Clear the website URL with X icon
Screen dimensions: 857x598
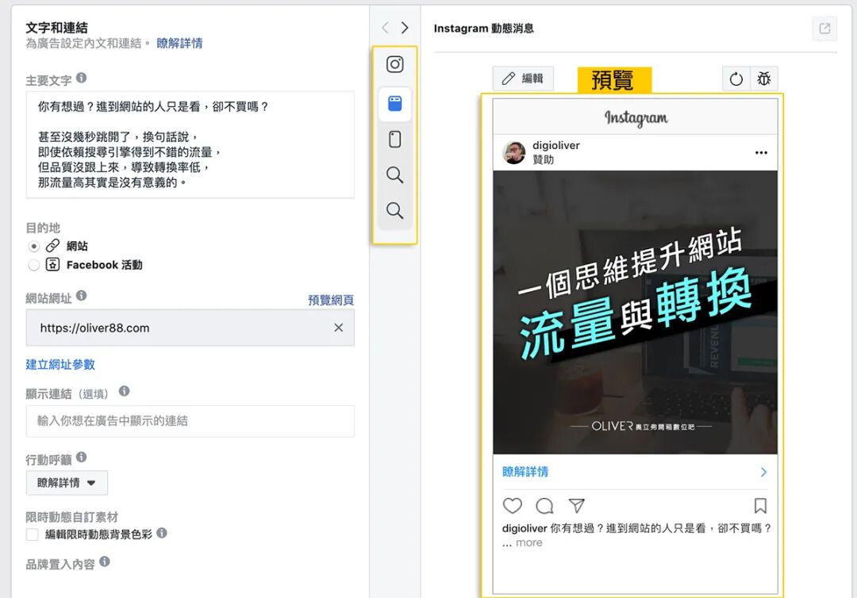tap(339, 328)
